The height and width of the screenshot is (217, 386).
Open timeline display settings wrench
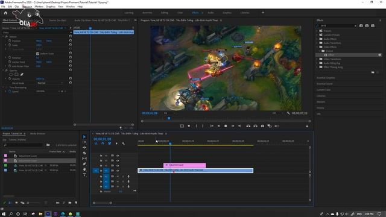pyautogui.click(x=123, y=143)
